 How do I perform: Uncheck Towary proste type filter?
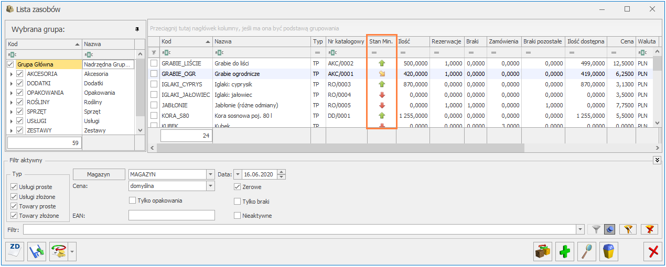click(14, 206)
